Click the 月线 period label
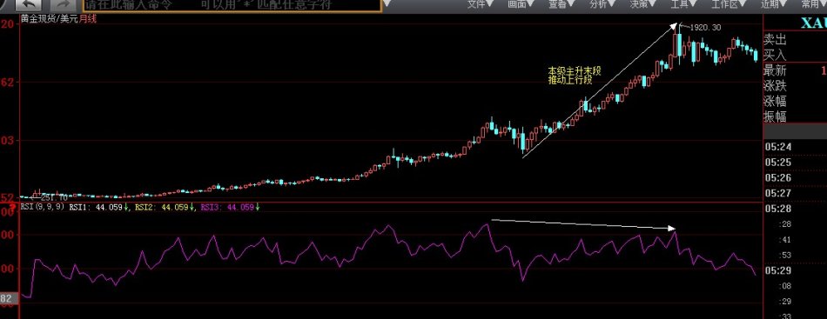The width and height of the screenshot is (827, 319). pos(89,18)
